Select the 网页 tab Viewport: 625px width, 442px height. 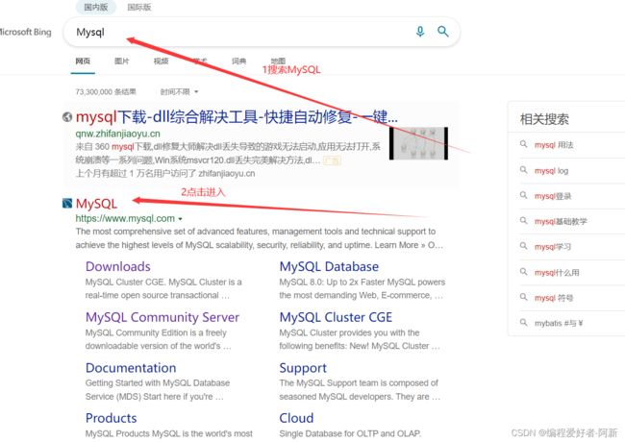point(83,61)
